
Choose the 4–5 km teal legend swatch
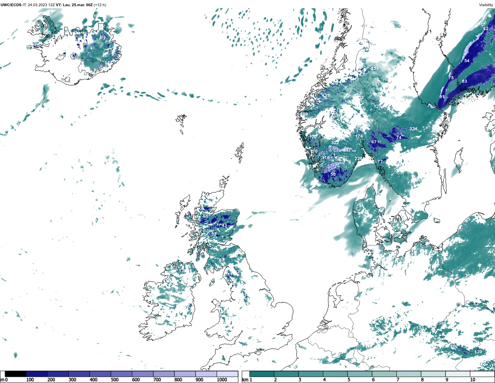tap(335, 374)
